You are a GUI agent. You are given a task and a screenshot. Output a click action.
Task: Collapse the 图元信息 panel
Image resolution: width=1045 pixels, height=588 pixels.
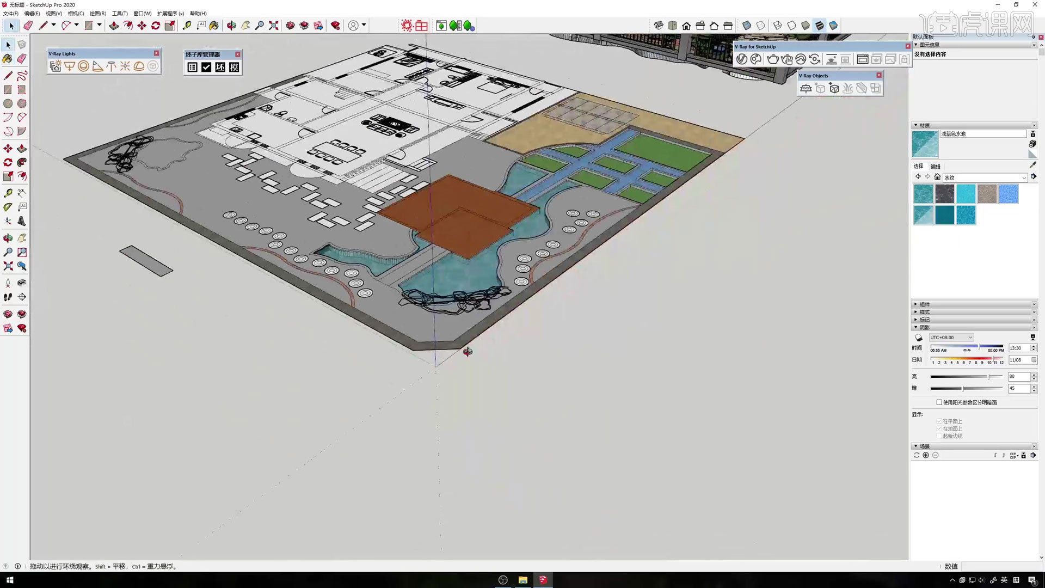point(915,45)
